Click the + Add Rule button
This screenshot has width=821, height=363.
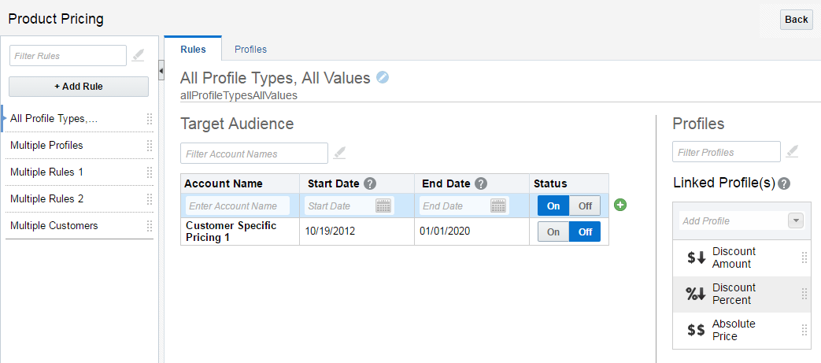pos(79,87)
